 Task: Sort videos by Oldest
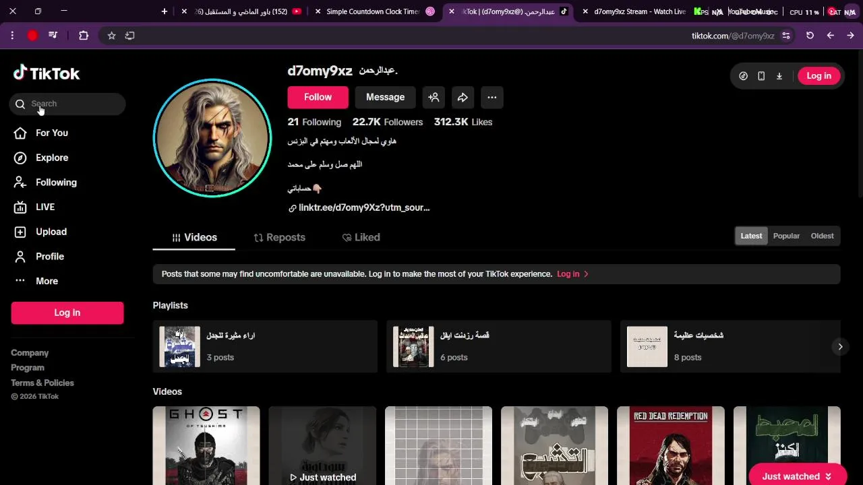[822, 236]
